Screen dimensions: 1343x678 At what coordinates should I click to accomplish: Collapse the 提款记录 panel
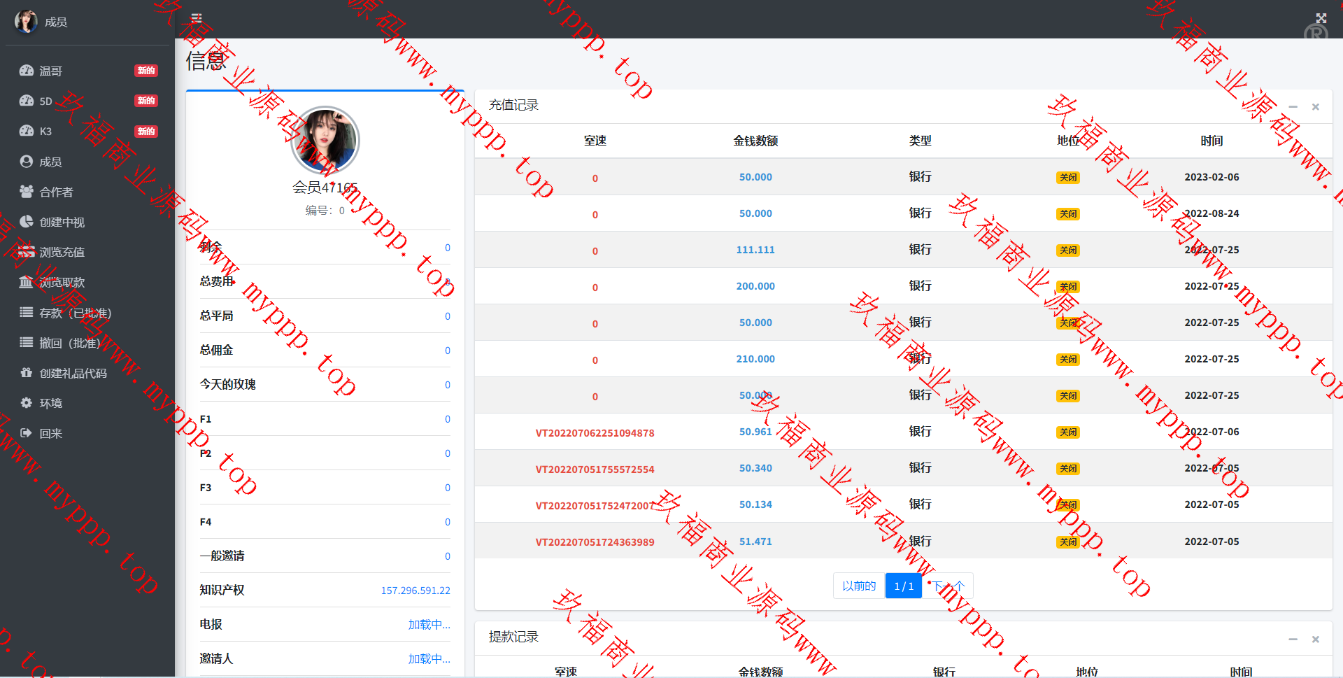[1293, 639]
